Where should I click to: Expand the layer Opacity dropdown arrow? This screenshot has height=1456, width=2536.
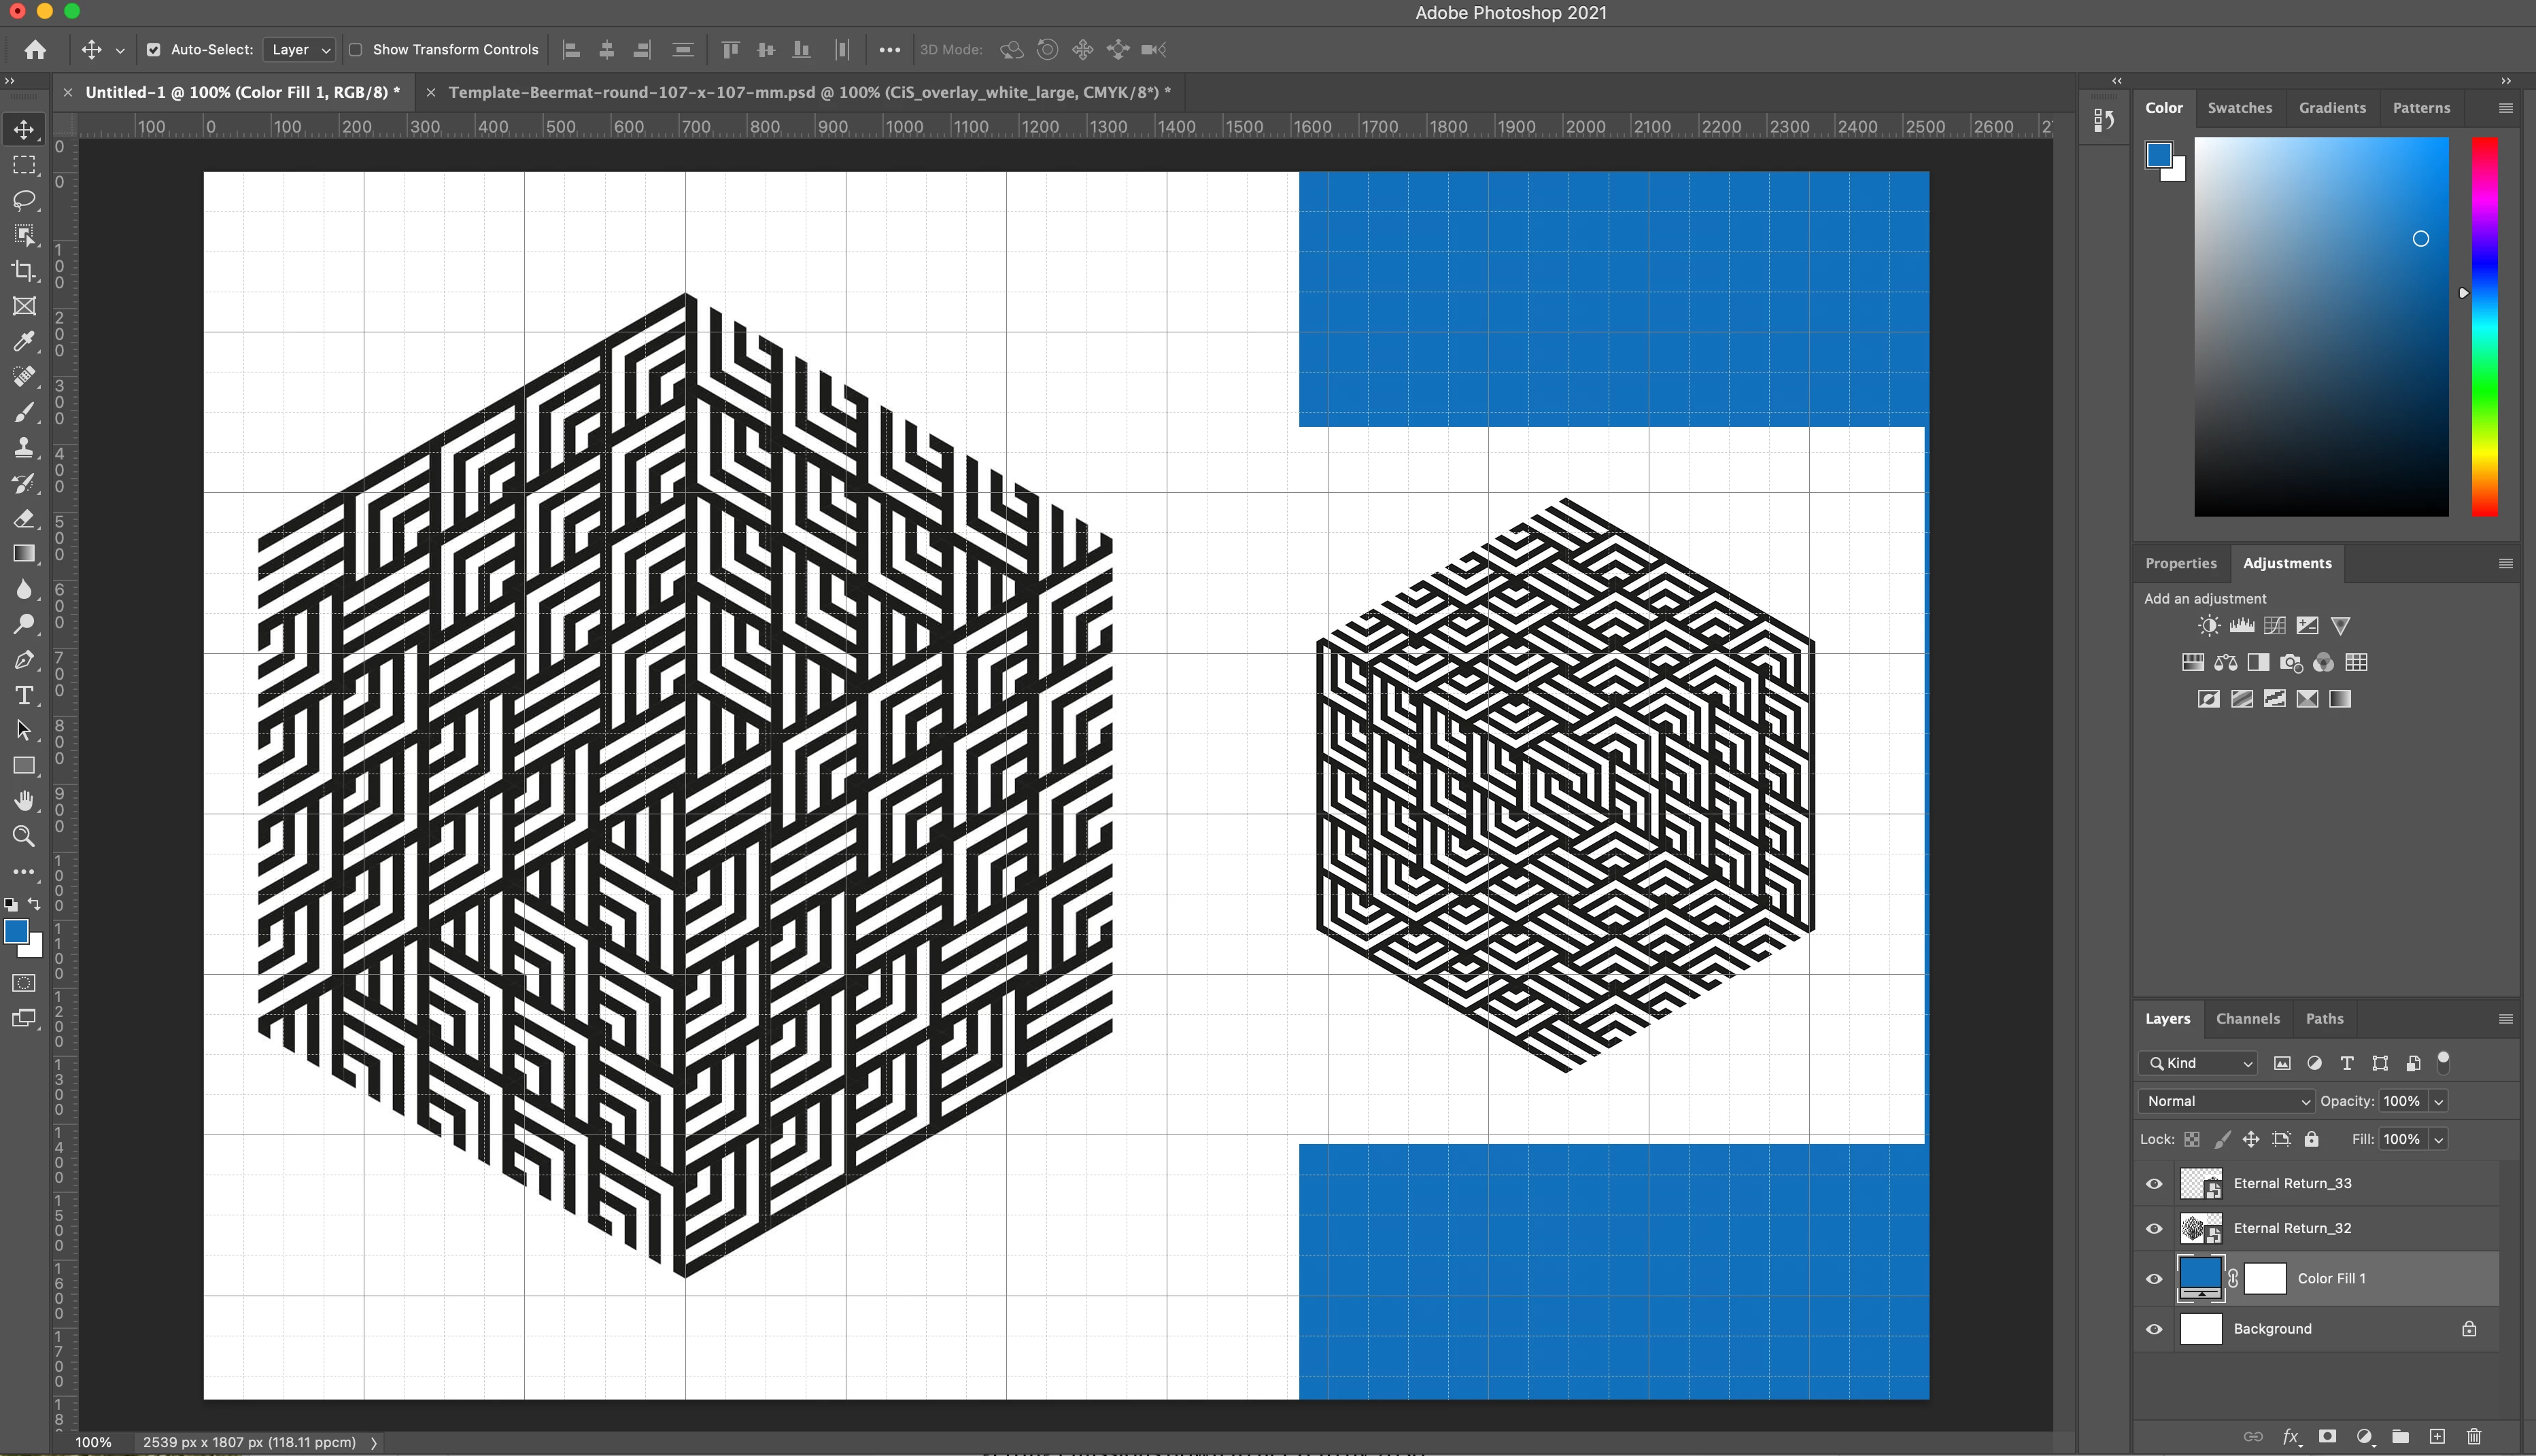tap(2438, 1101)
